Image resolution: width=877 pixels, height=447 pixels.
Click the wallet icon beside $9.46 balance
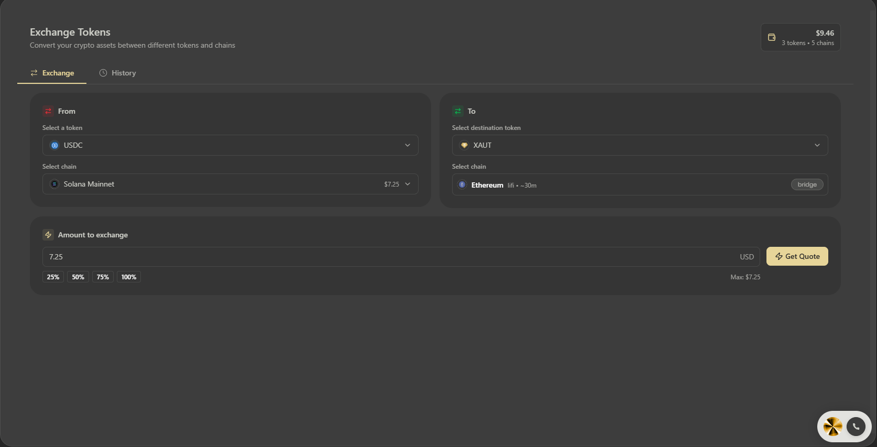(x=772, y=37)
